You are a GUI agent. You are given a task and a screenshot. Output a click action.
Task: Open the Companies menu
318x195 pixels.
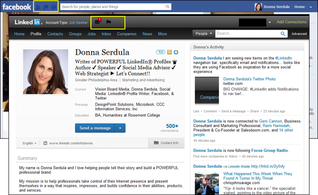click(127, 34)
